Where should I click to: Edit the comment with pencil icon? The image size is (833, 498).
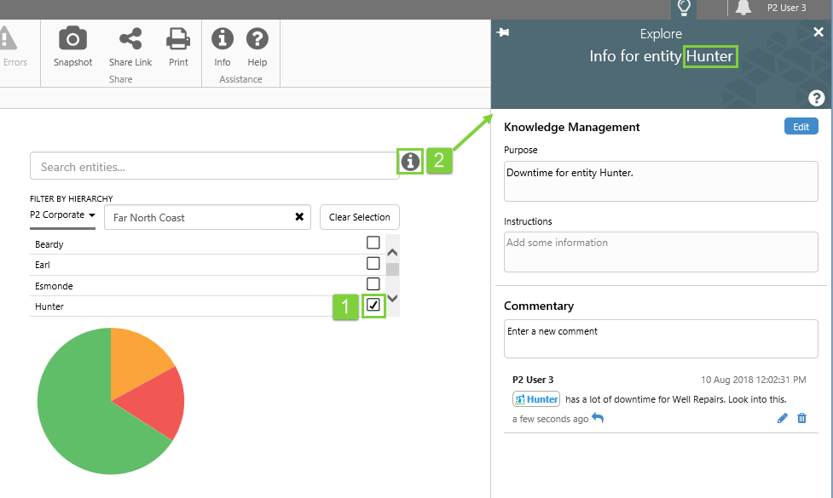(783, 418)
